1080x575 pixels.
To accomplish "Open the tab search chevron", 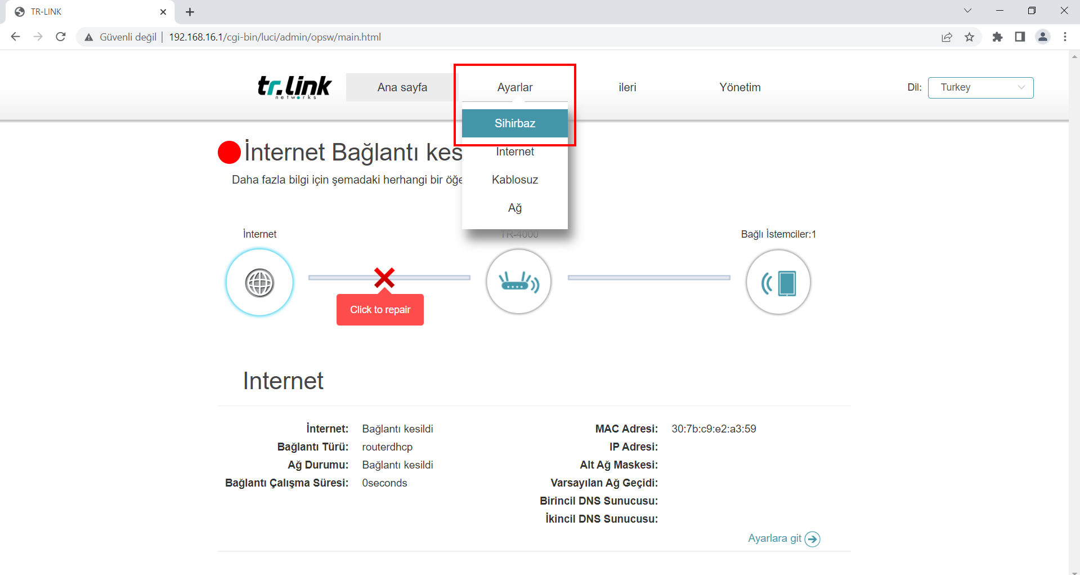I will 967,11.
